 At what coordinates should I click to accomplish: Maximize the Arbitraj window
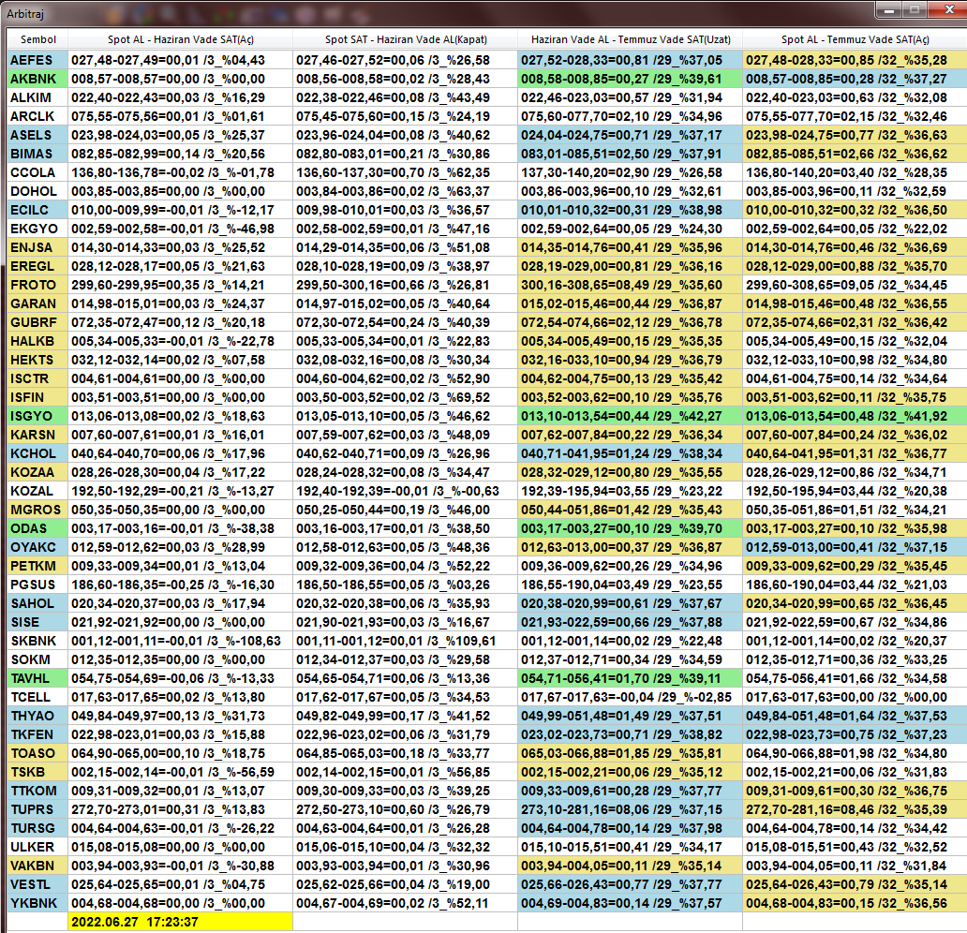click(915, 10)
